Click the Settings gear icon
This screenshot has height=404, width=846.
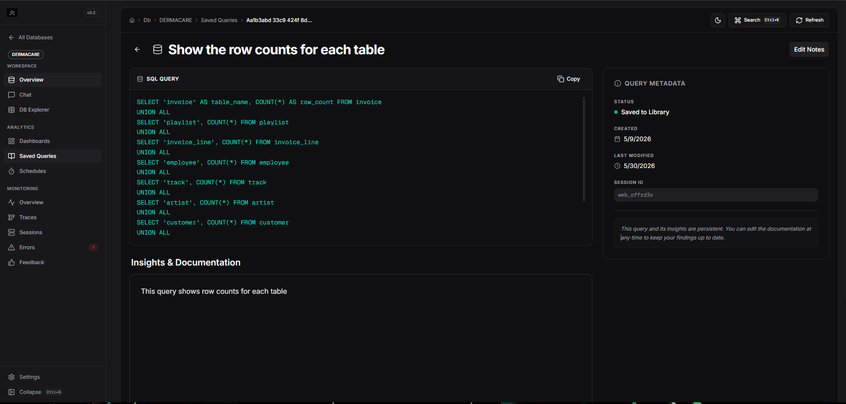pyautogui.click(x=11, y=377)
